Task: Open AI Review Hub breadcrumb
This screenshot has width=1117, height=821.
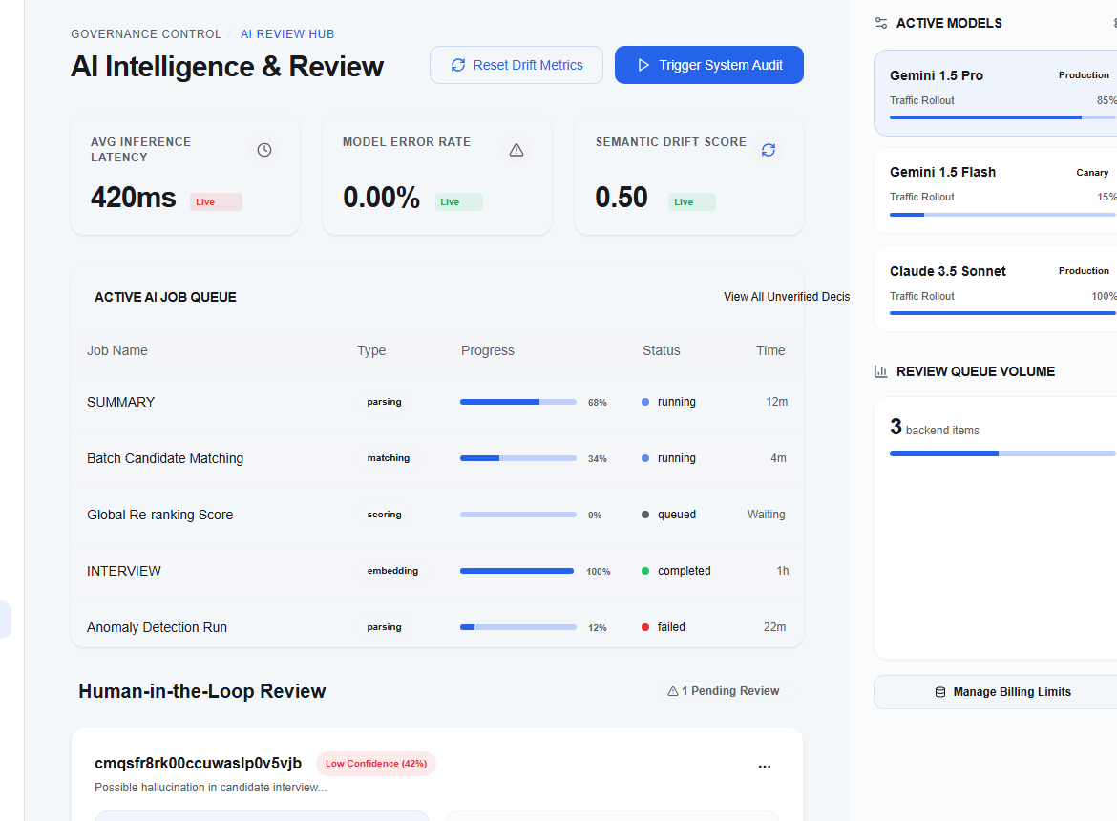Action: point(287,34)
